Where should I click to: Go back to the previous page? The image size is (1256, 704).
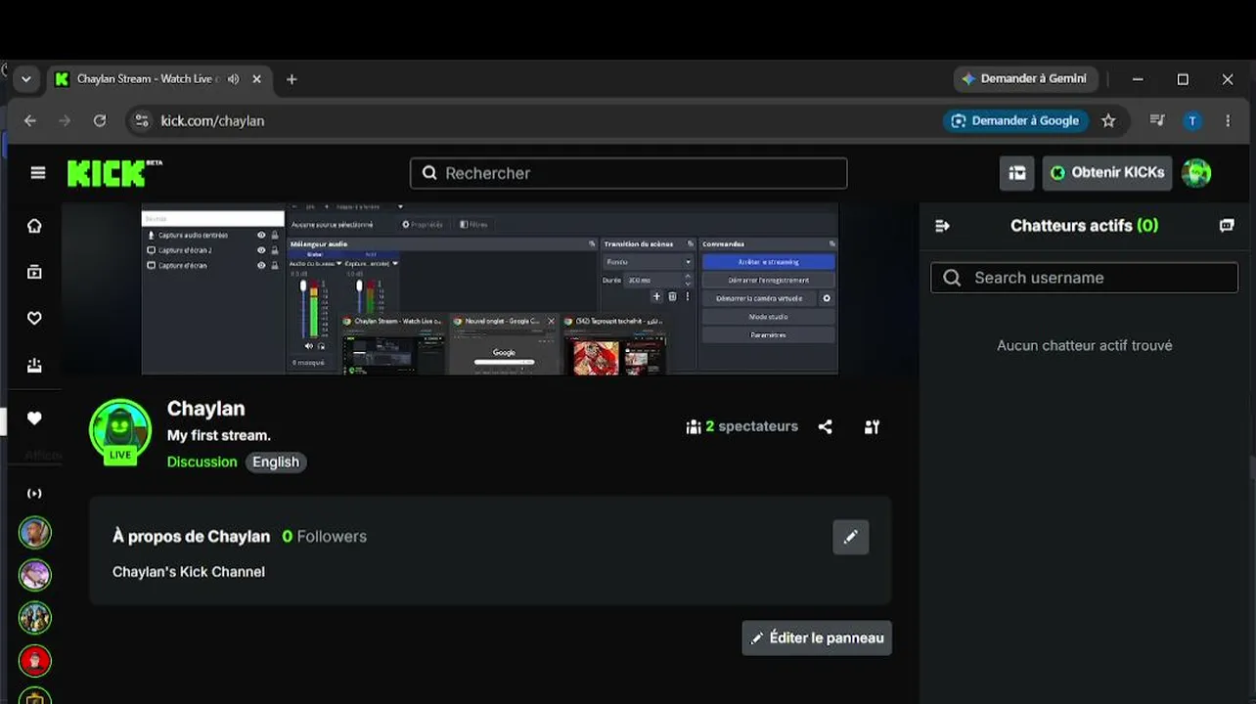(x=30, y=120)
